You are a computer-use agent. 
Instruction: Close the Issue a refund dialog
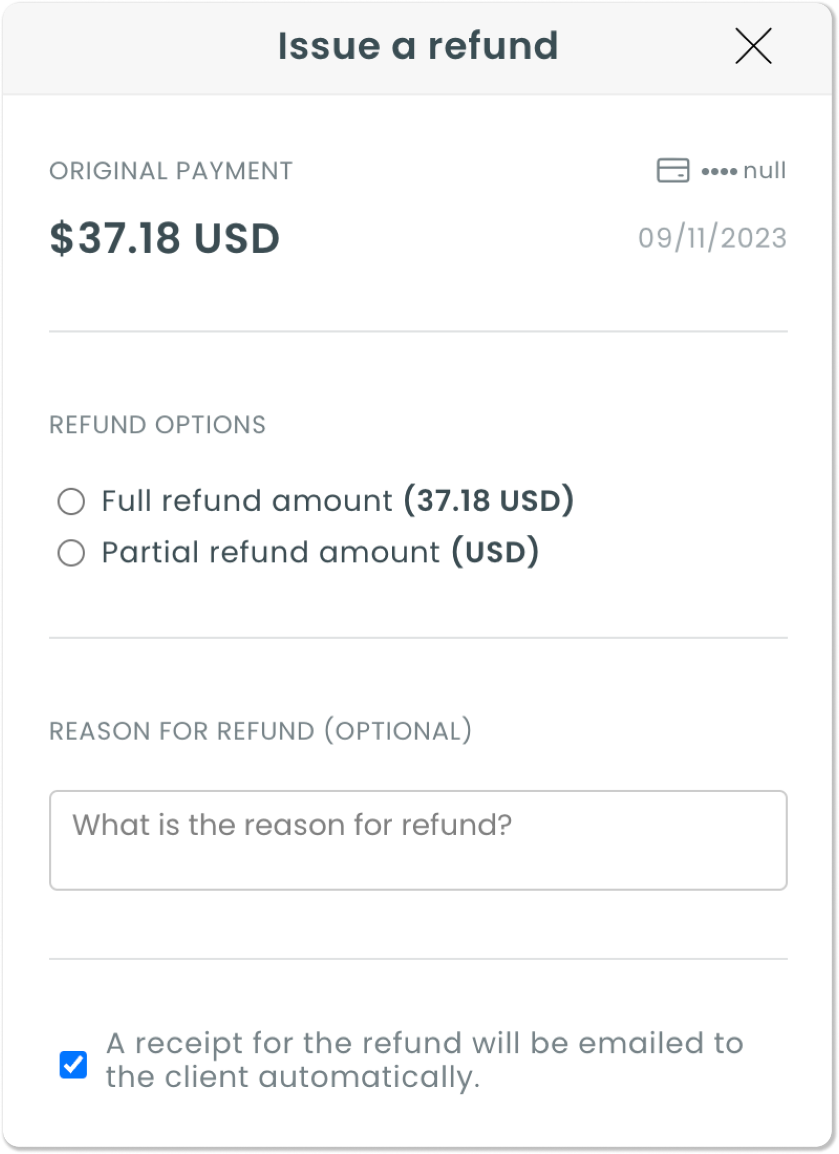[753, 46]
